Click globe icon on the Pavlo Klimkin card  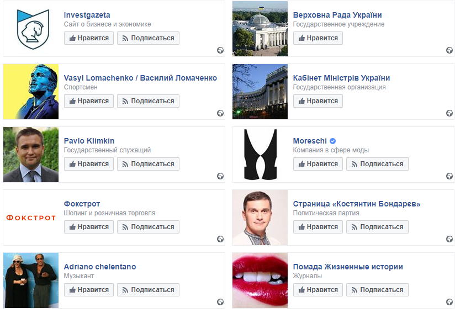point(220,176)
